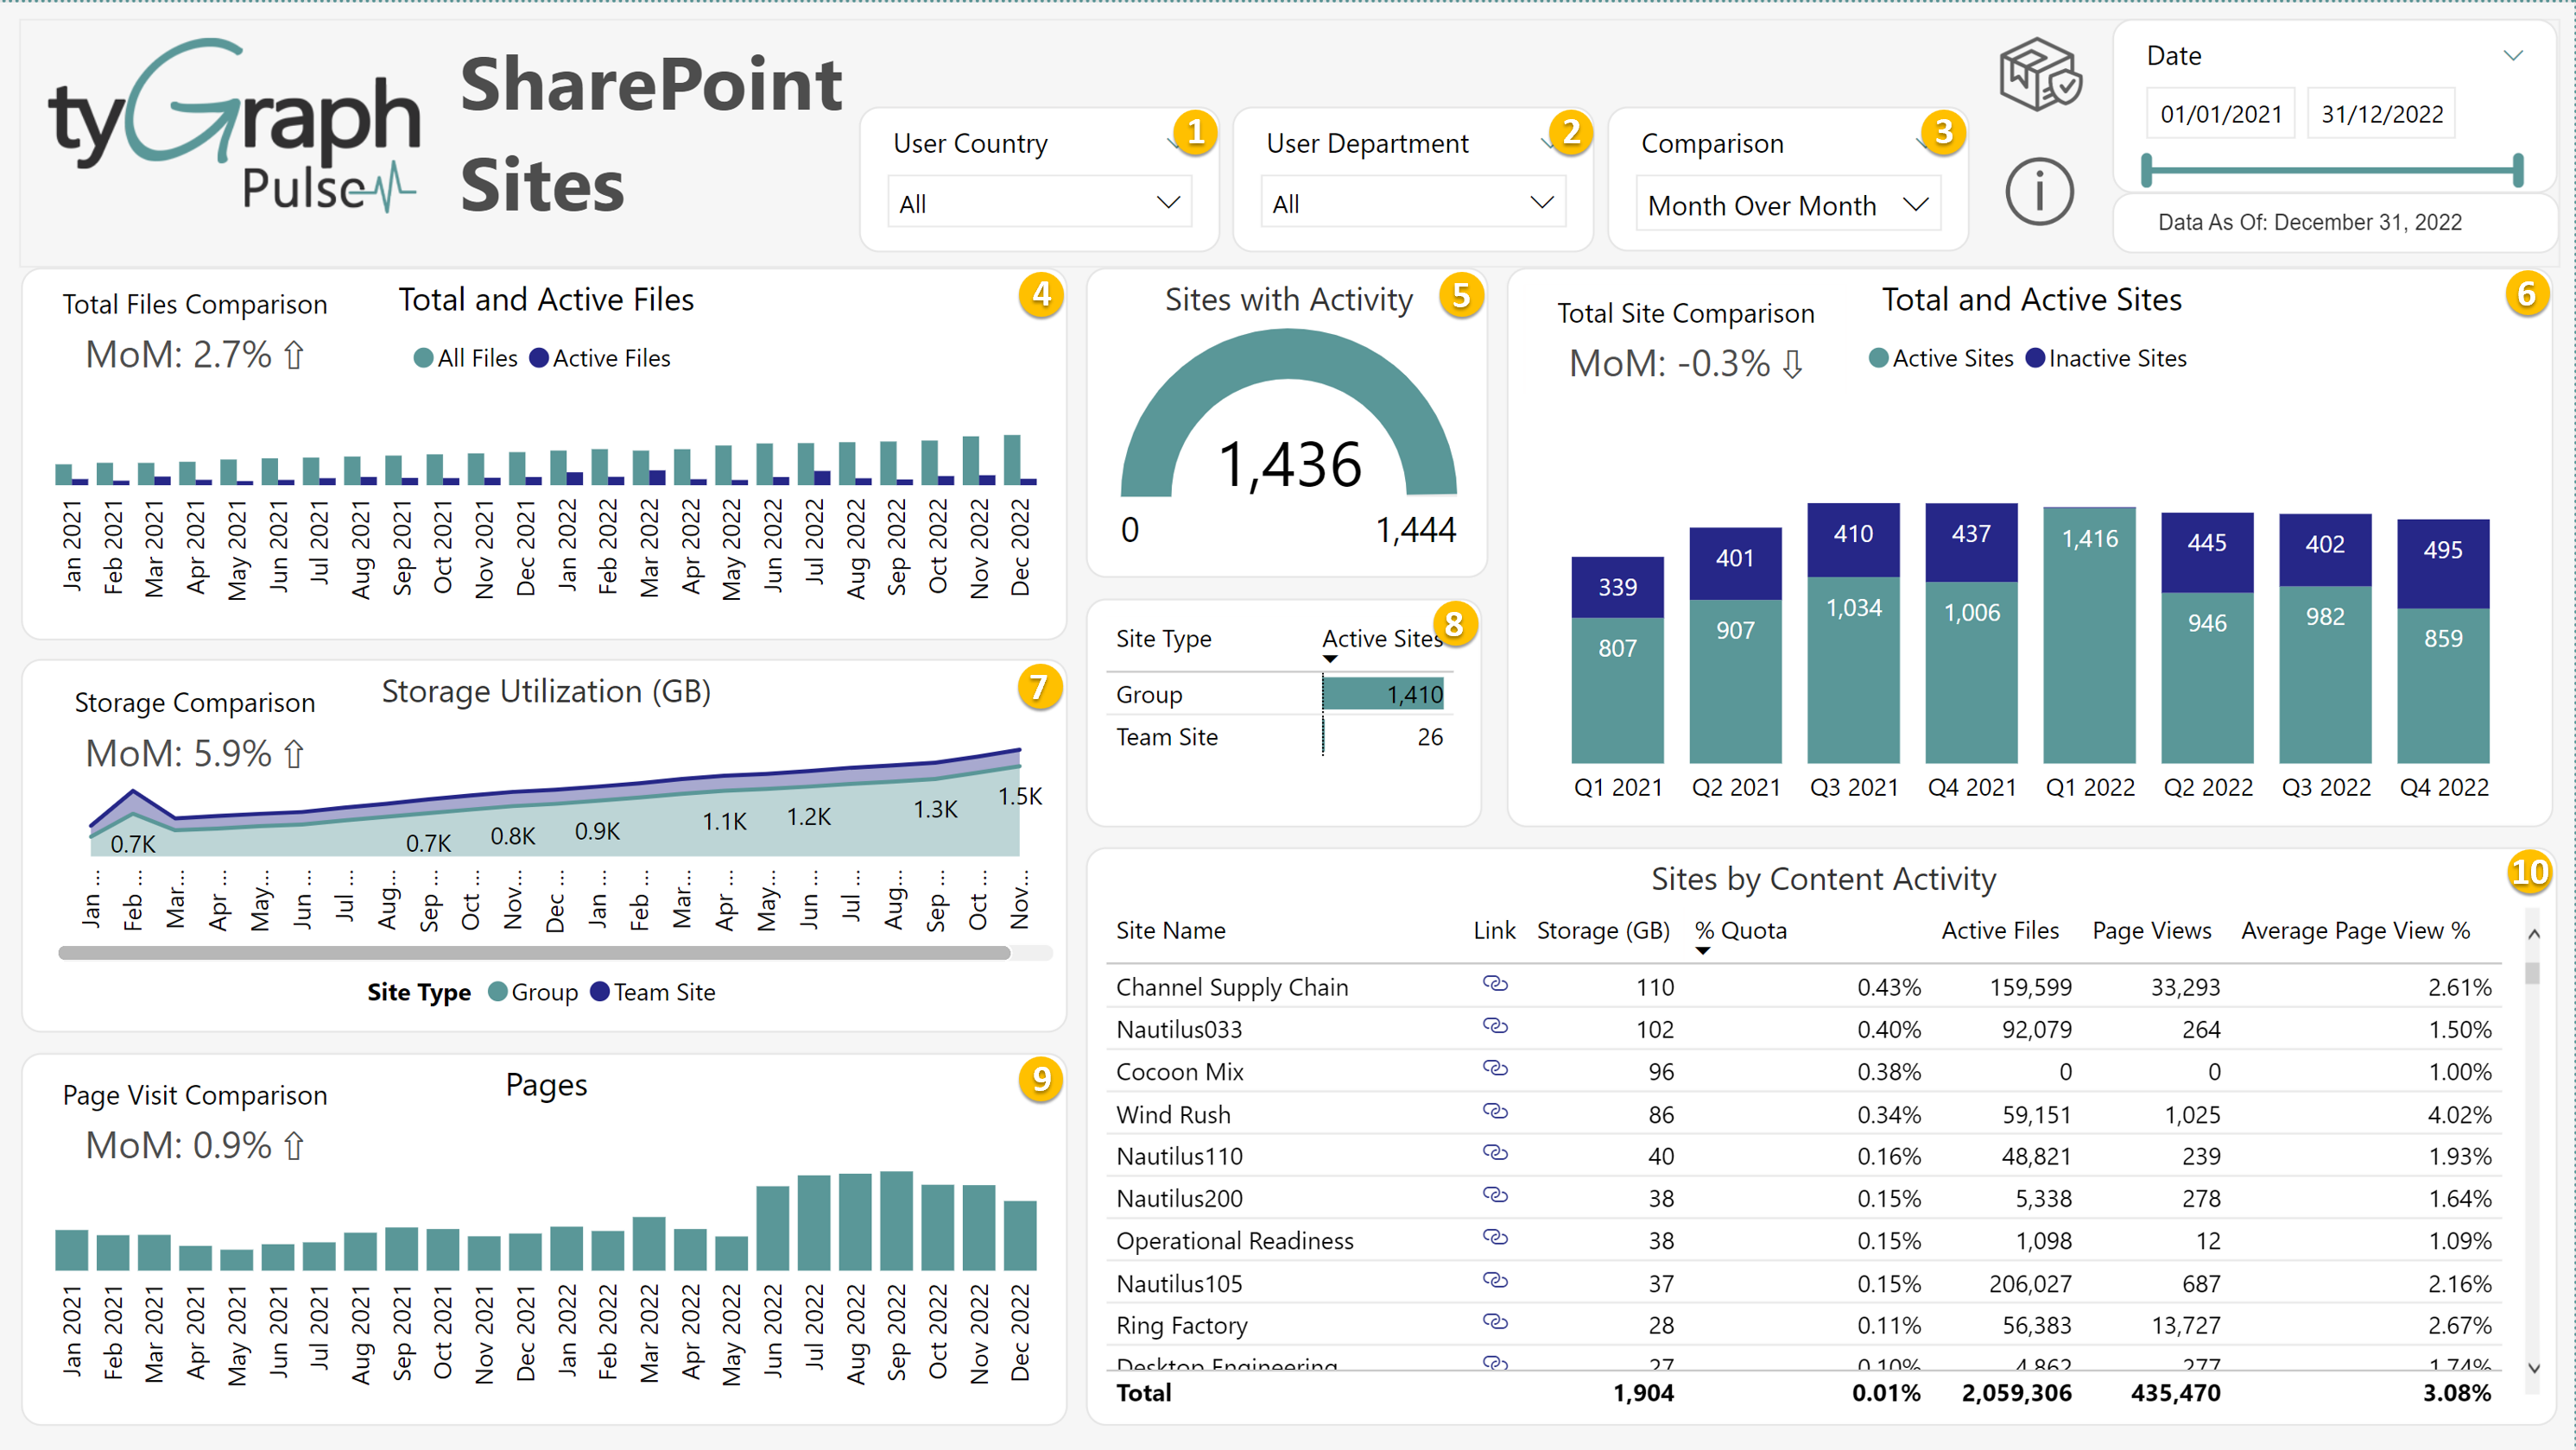
Task: Select the Group row in Site Type table
Action: pos(1149,695)
